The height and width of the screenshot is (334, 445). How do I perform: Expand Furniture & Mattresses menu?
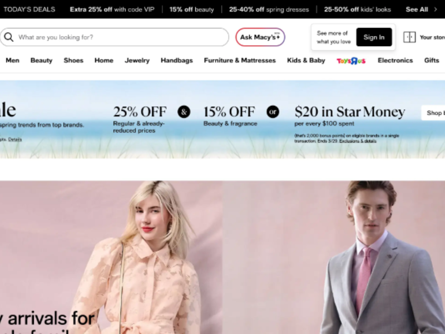(240, 60)
